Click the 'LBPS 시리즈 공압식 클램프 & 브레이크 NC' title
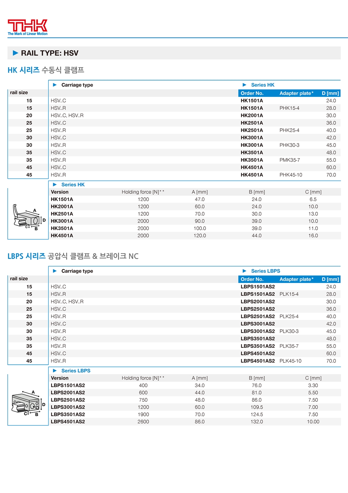This screenshot has width=348, height=493. click(73, 256)
